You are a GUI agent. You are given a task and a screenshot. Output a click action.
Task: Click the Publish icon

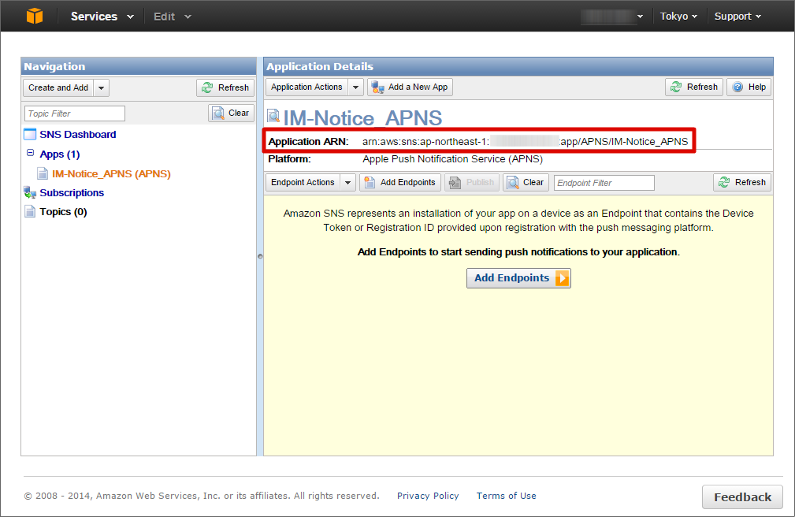(x=455, y=183)
